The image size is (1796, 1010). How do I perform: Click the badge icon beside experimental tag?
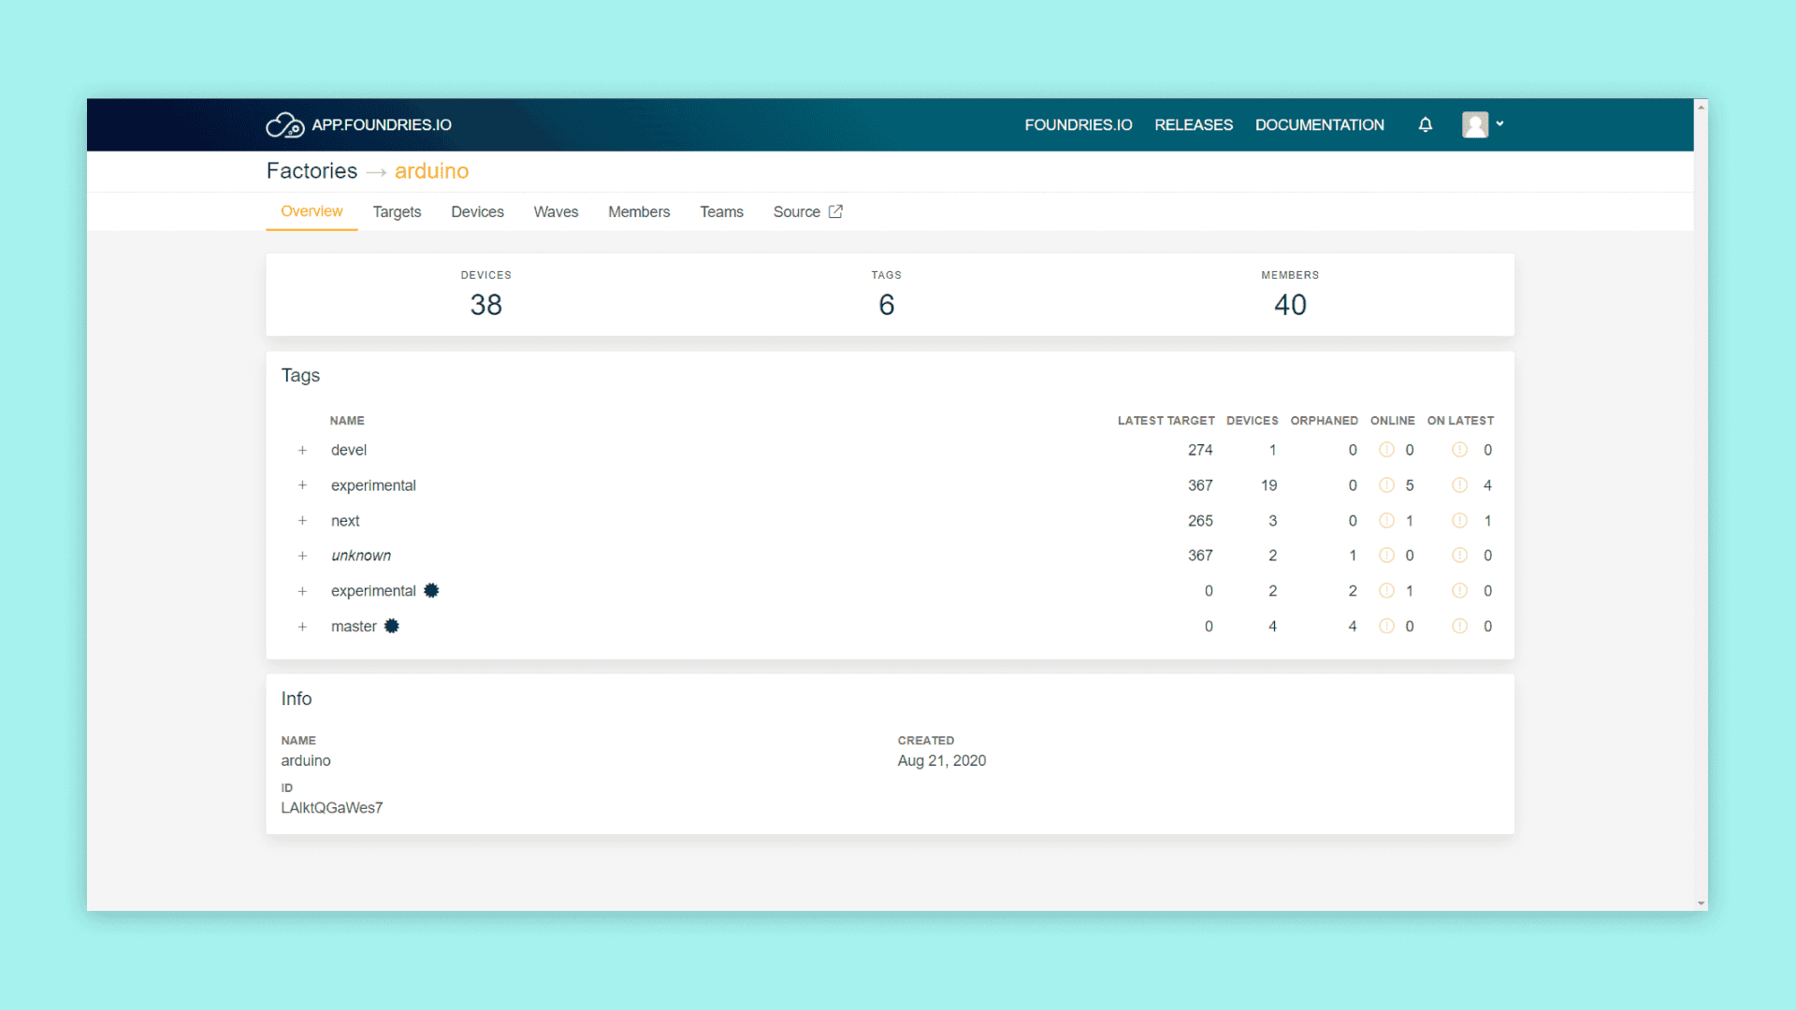431,591
